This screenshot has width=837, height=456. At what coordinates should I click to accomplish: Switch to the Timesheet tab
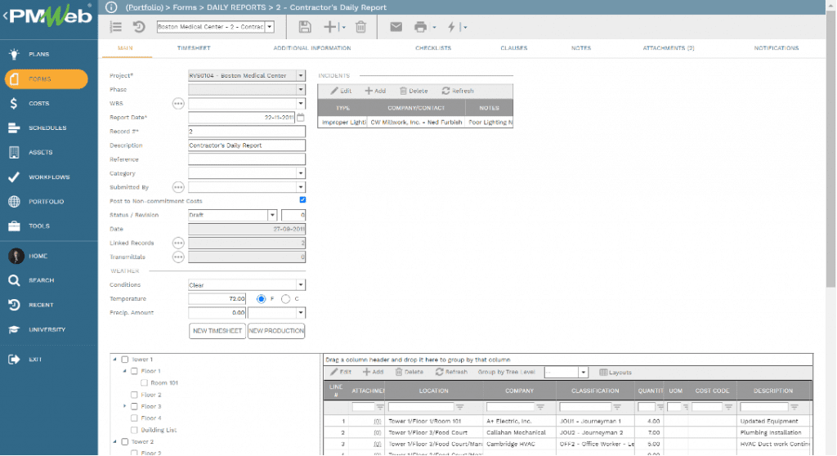[194, 48]
